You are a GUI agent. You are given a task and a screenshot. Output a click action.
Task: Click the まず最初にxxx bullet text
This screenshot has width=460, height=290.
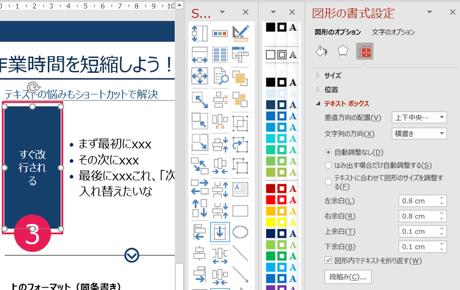click(114, 144)
